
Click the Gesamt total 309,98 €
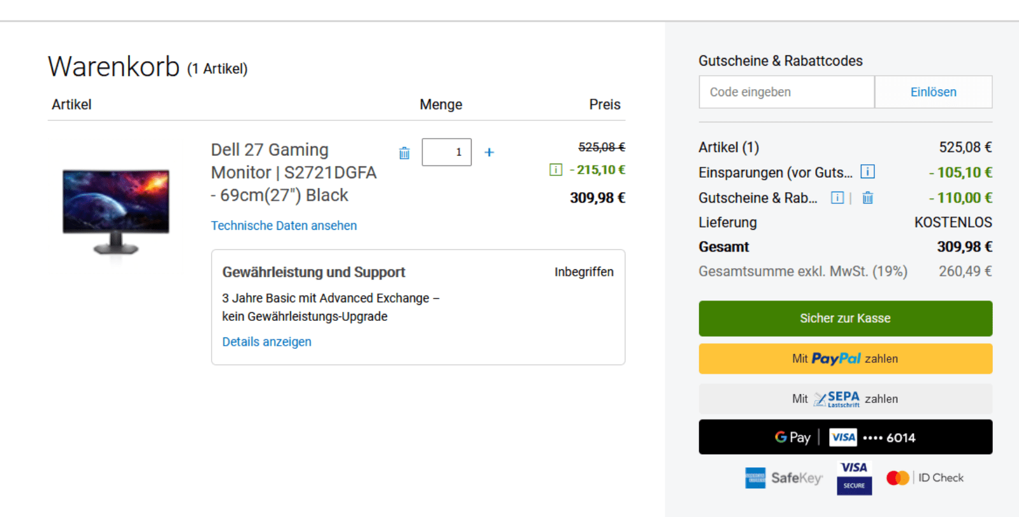[964, 246]
